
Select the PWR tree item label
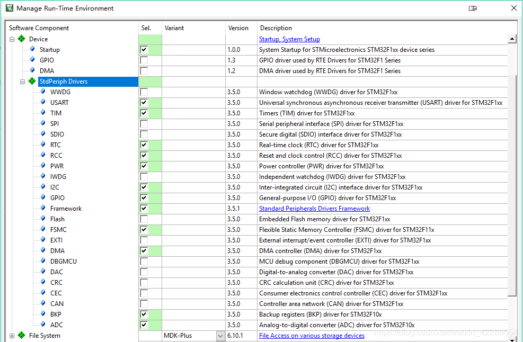(x=57, y=166)
